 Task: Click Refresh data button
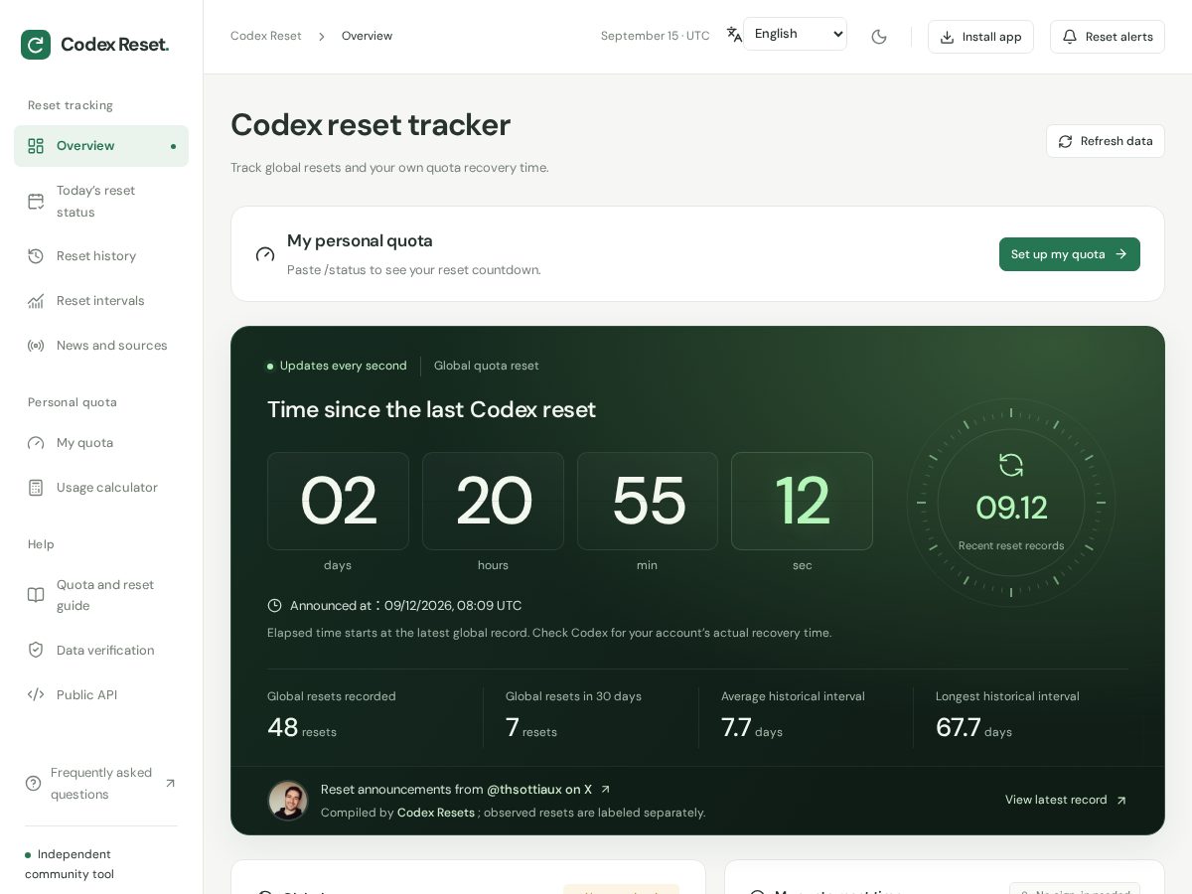1106,141
